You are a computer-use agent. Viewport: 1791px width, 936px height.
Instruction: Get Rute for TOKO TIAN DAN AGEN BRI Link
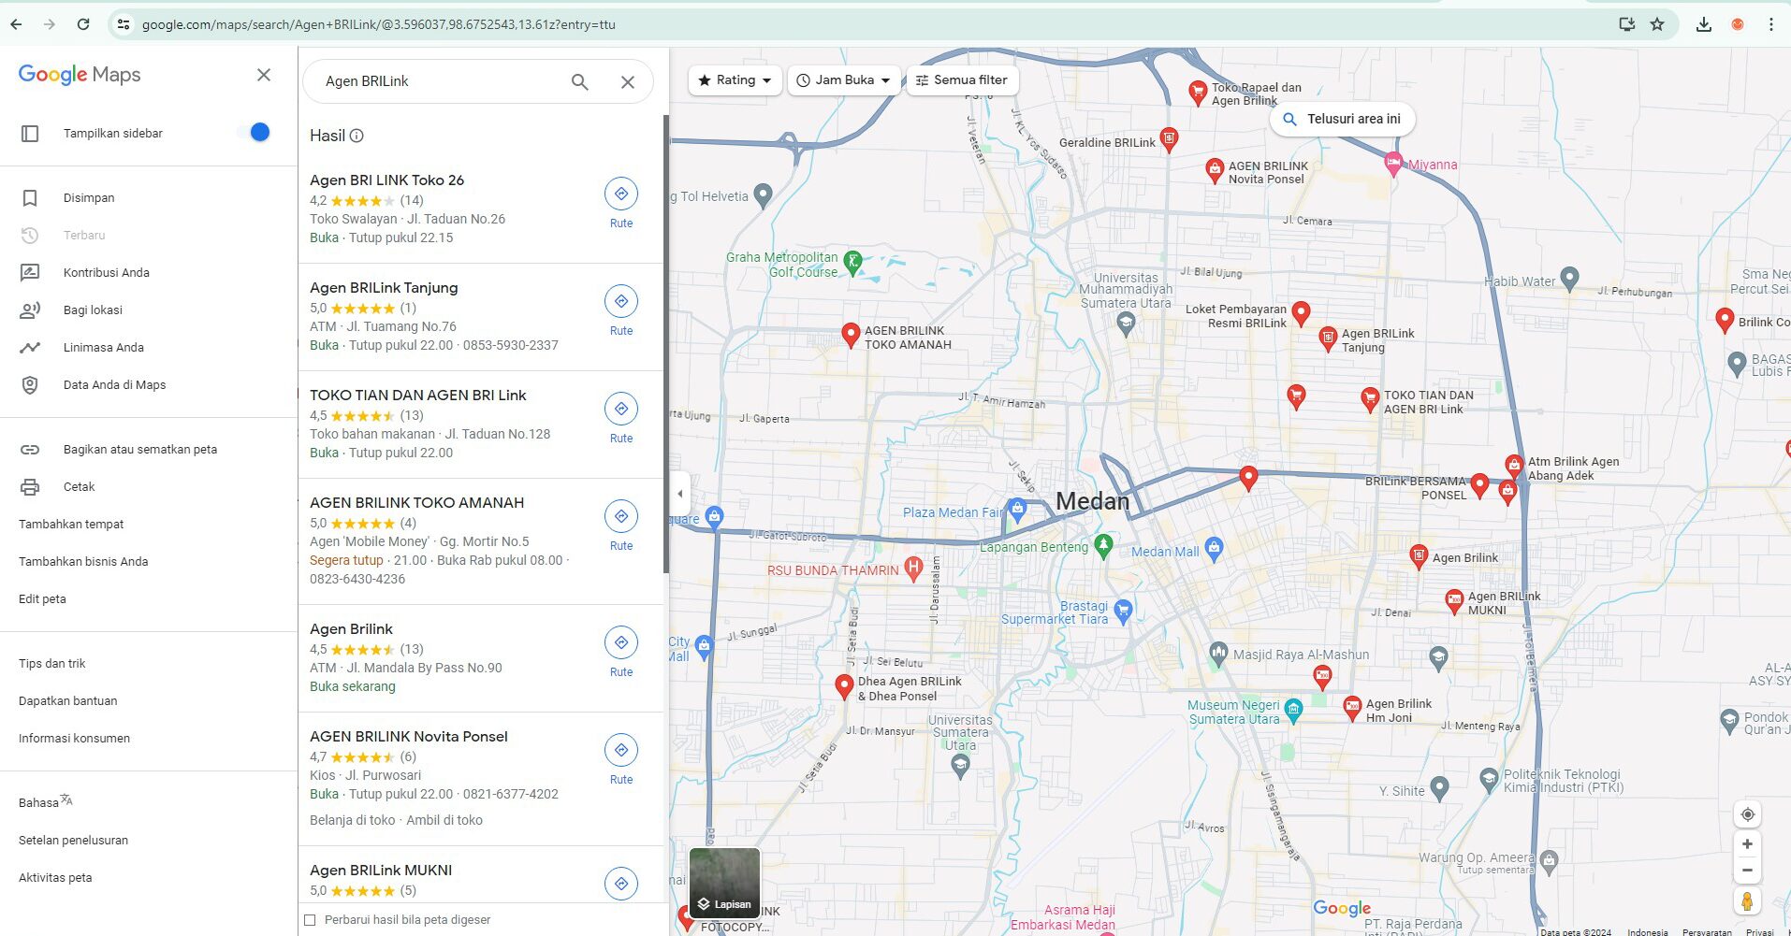point(621,418)
